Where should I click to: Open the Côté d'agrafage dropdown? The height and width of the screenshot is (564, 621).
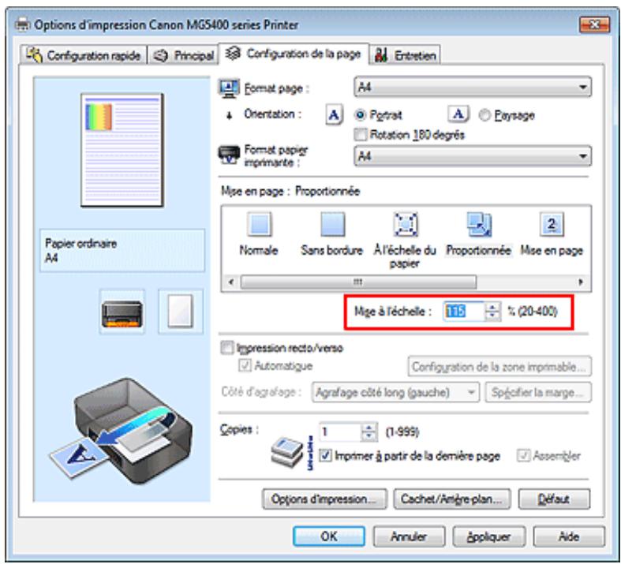pyautogui.click(x=395, y=392)
